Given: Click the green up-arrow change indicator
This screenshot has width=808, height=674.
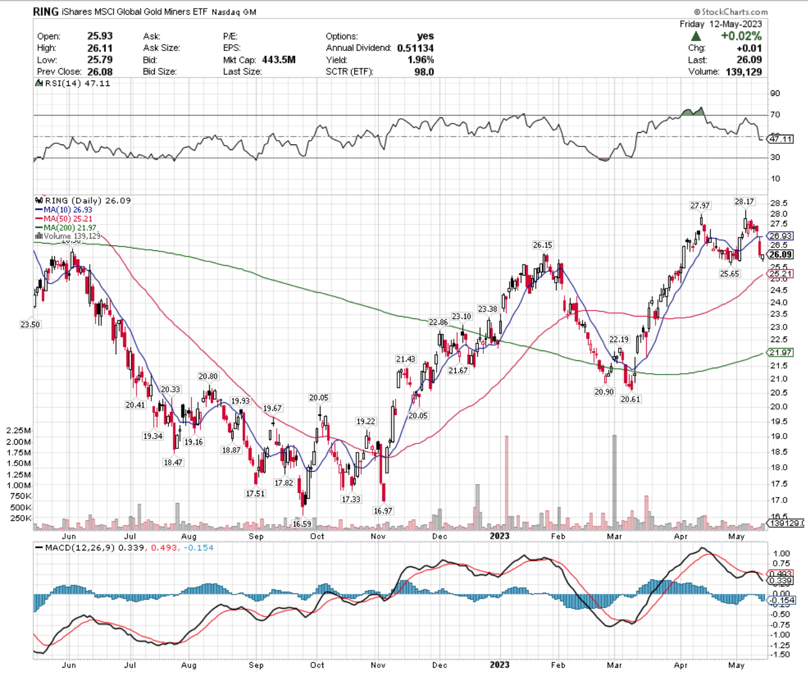Looking at the screenshot, I should click(x=697, y=36).
